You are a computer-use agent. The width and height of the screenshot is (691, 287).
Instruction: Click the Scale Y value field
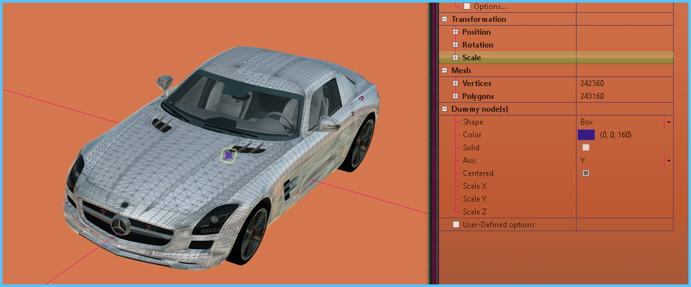[624, 199]
